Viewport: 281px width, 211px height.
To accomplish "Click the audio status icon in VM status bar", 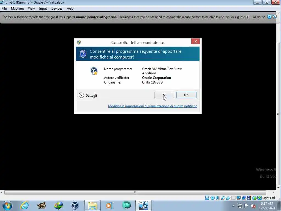I will click(x=217, y=198).
